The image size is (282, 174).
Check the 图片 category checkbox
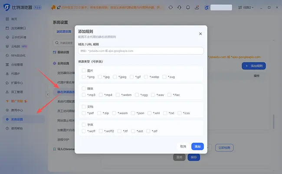84,70
